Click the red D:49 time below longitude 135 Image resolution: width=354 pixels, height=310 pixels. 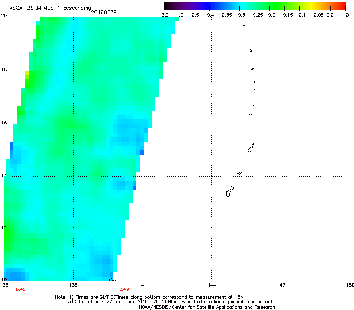(x=21, y=289)
